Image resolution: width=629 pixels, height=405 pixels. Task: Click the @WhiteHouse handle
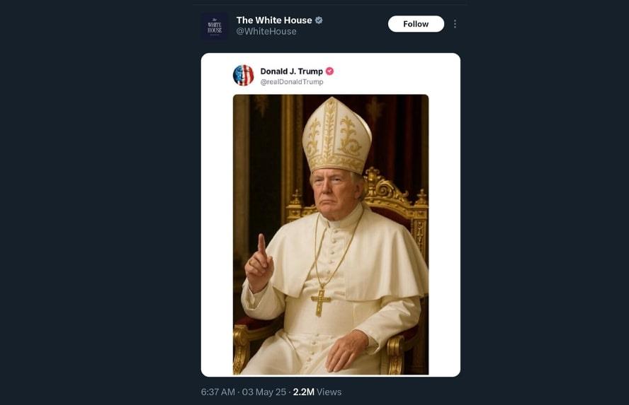click(266, 32)
